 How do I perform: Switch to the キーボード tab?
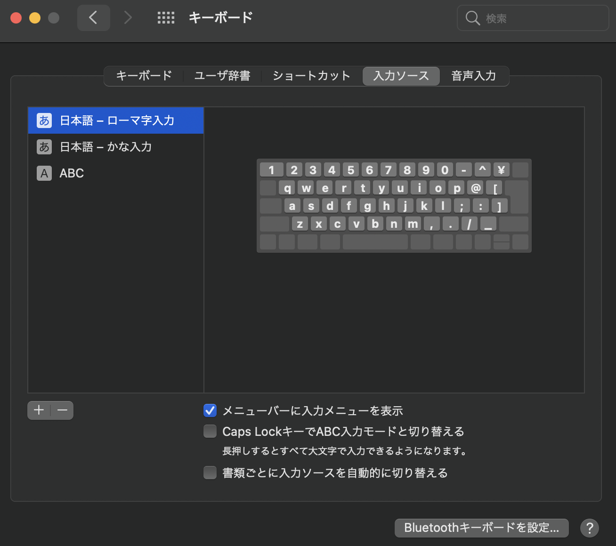click(x=144, y=76)
